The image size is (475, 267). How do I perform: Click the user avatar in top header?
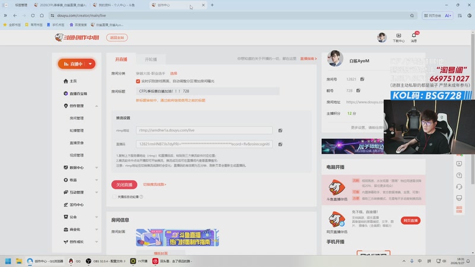pos(382,37)
